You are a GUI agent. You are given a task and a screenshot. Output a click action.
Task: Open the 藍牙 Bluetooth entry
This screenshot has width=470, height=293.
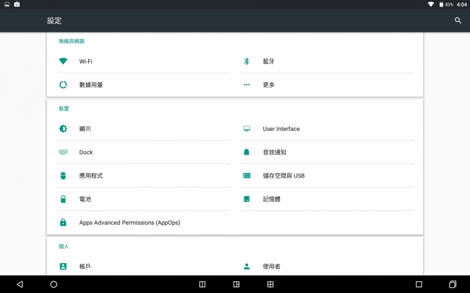tap(327, 61)
